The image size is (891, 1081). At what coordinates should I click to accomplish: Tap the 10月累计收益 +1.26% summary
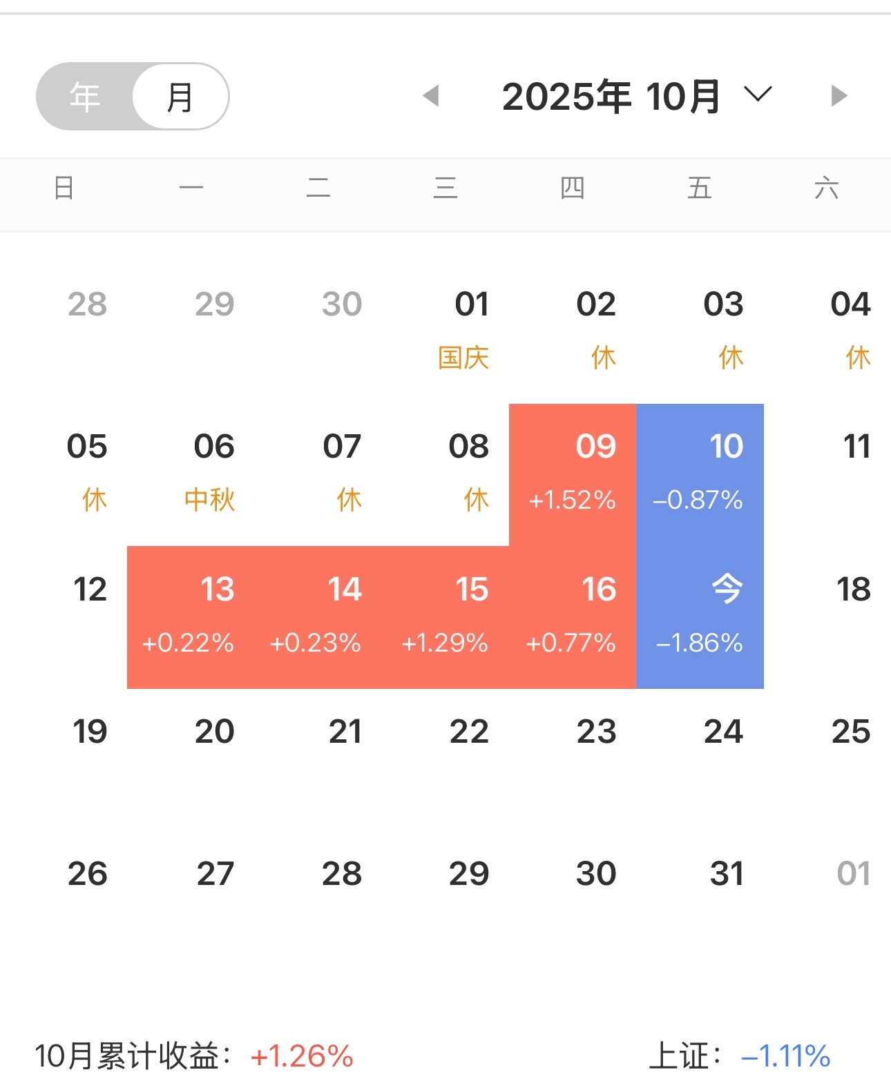[195, 1056]
